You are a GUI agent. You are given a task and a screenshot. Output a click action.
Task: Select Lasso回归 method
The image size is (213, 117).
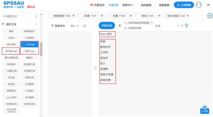click(x=11, y=97)
